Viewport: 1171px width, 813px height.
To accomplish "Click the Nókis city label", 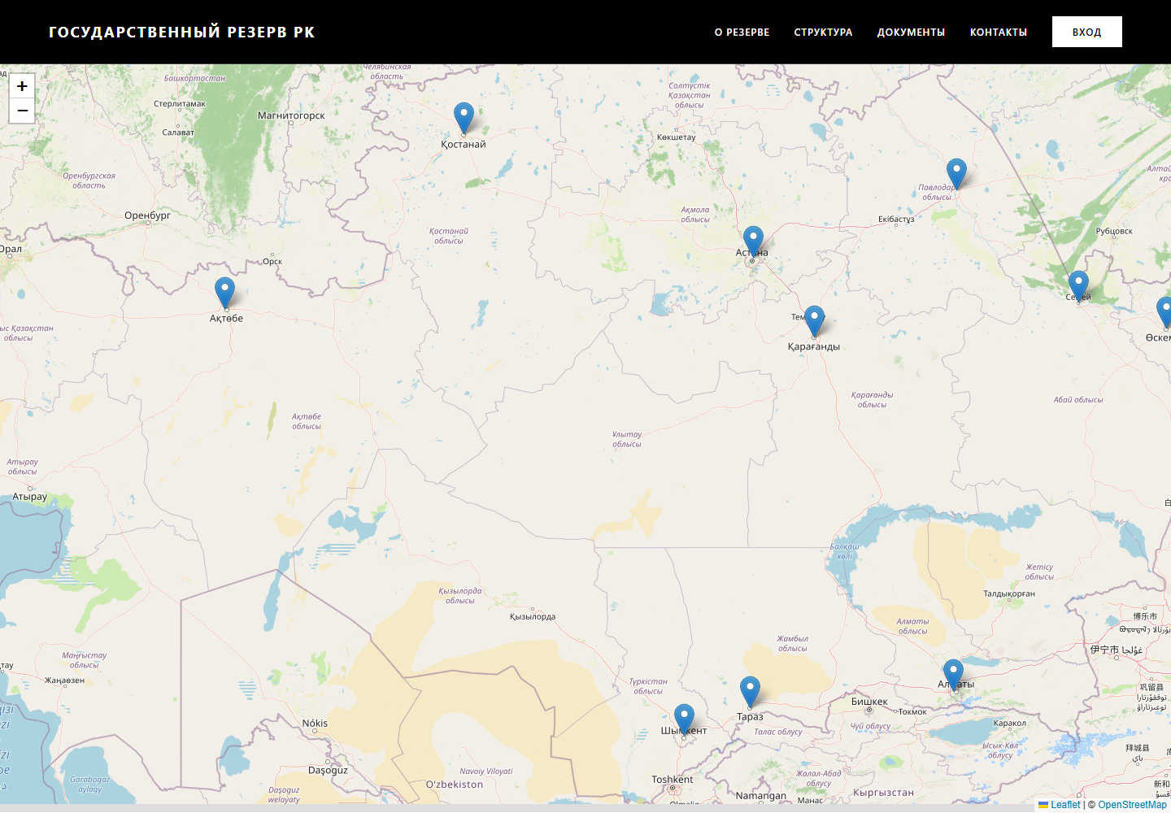I will (x=315, y=724).
